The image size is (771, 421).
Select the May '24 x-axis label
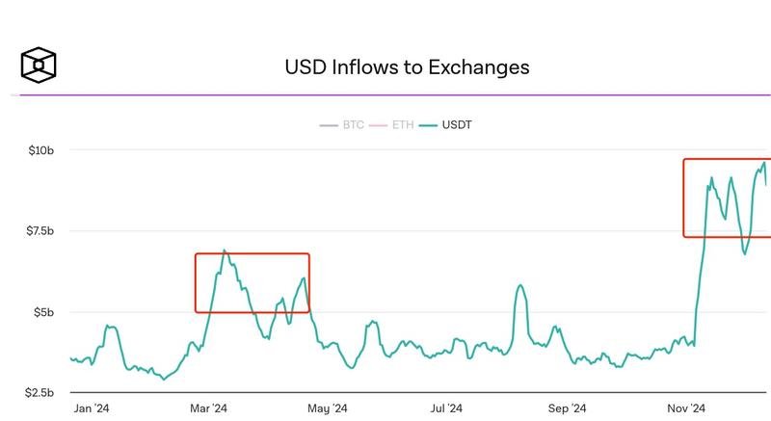[329, 408]
